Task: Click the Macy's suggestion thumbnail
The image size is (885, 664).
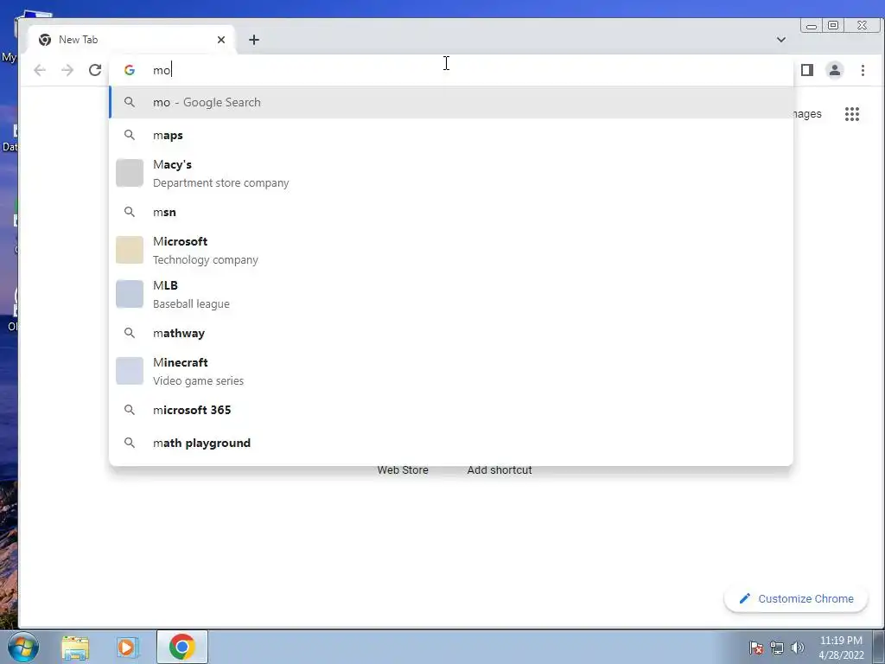Action: tap(130, 173)
